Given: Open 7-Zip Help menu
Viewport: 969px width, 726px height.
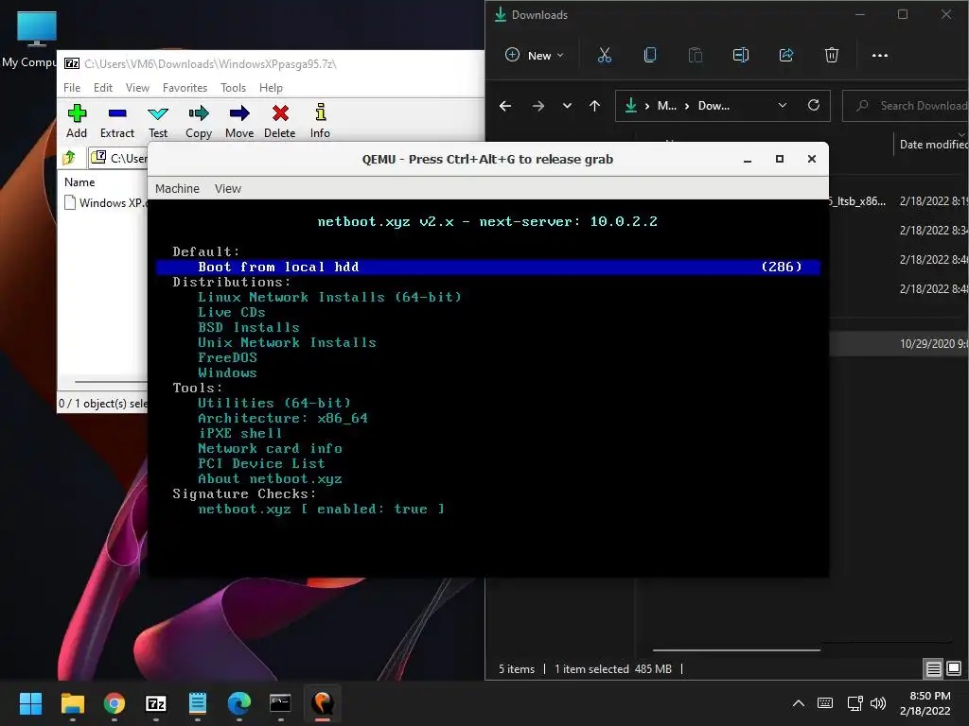Looking at the screenshot, I should click(271, 88).
